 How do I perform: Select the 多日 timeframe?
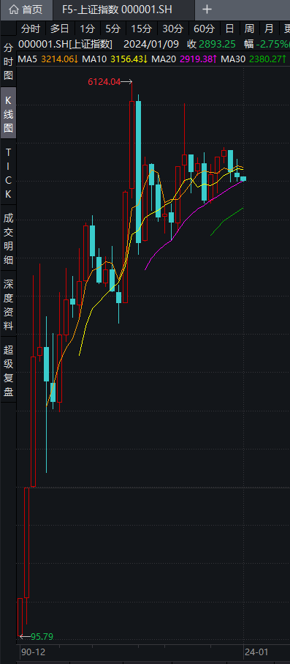(x=59, y=29)
